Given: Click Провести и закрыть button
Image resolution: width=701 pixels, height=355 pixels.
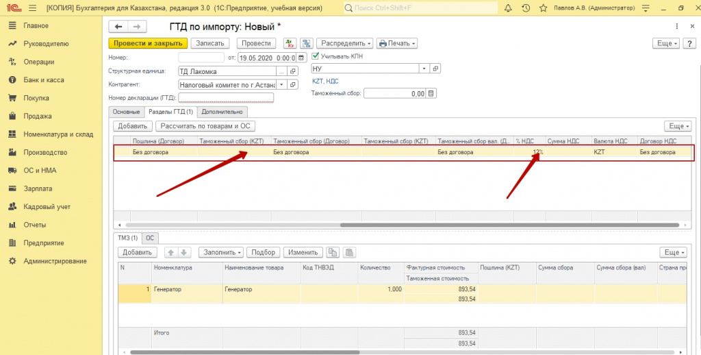Looking at the screenshot, I should tap(148, 43).
